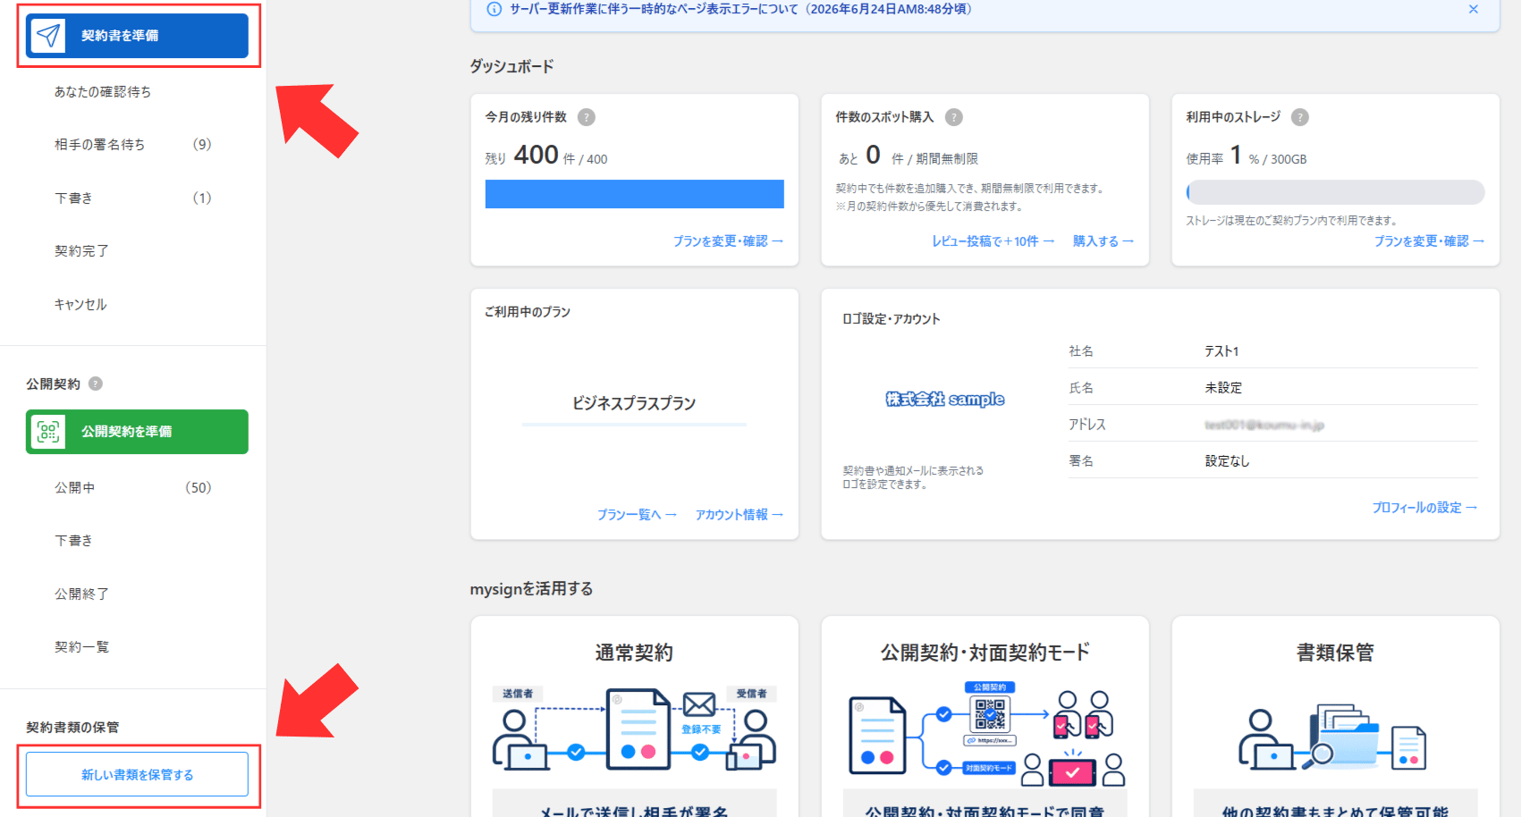This screenshot has width=1522, height=817.
Task: Open help icon next to 件数のスポット購入
Action: tap(954, 117)
